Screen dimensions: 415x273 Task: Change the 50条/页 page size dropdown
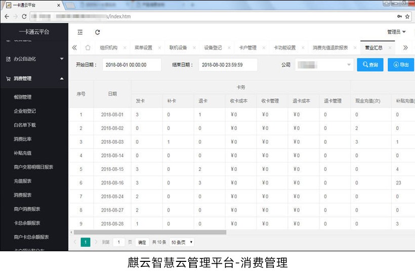[181, 242]
